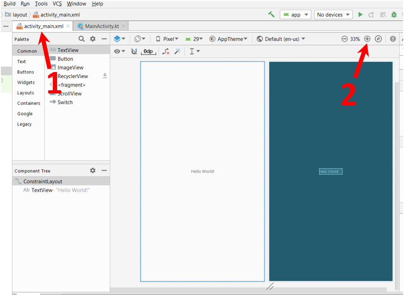Select <fragment> in the palette list
The image size is (404, 295).
tap(77, 85)
